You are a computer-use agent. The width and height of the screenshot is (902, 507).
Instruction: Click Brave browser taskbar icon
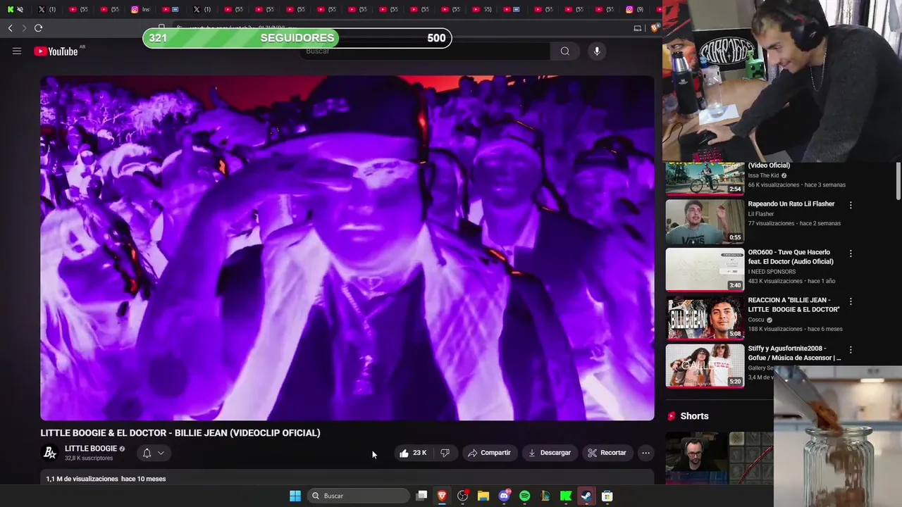(x=442, y=496)
